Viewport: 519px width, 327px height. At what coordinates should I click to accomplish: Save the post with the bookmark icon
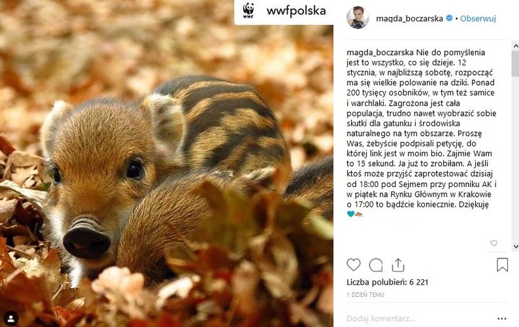pos(502,265)
